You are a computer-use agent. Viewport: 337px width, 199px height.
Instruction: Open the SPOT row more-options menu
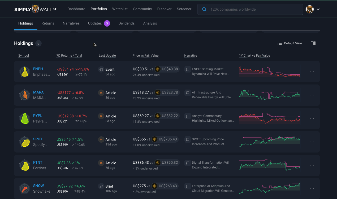click(x=312, y=142)
